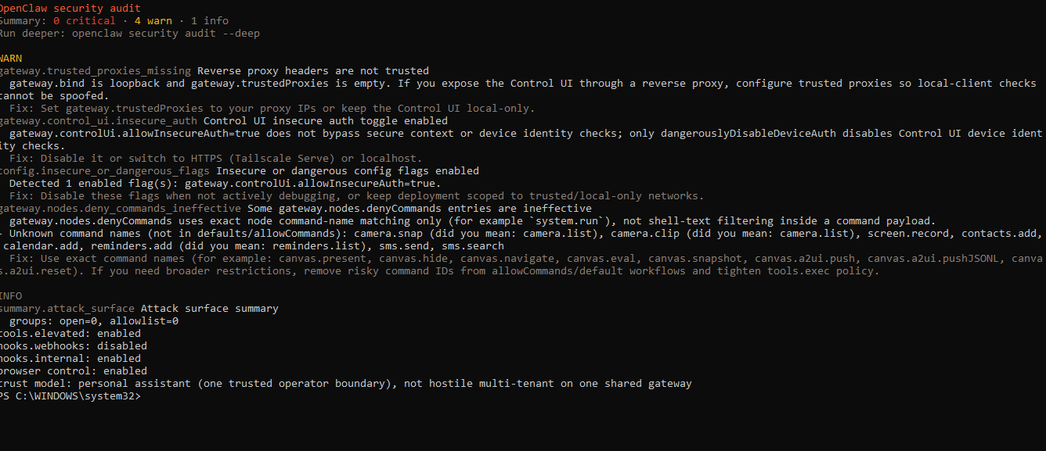Select the config.insecure_or_dangerous_flags check ID
Screen dimensions: 1046x451
[x=105, y=171]
